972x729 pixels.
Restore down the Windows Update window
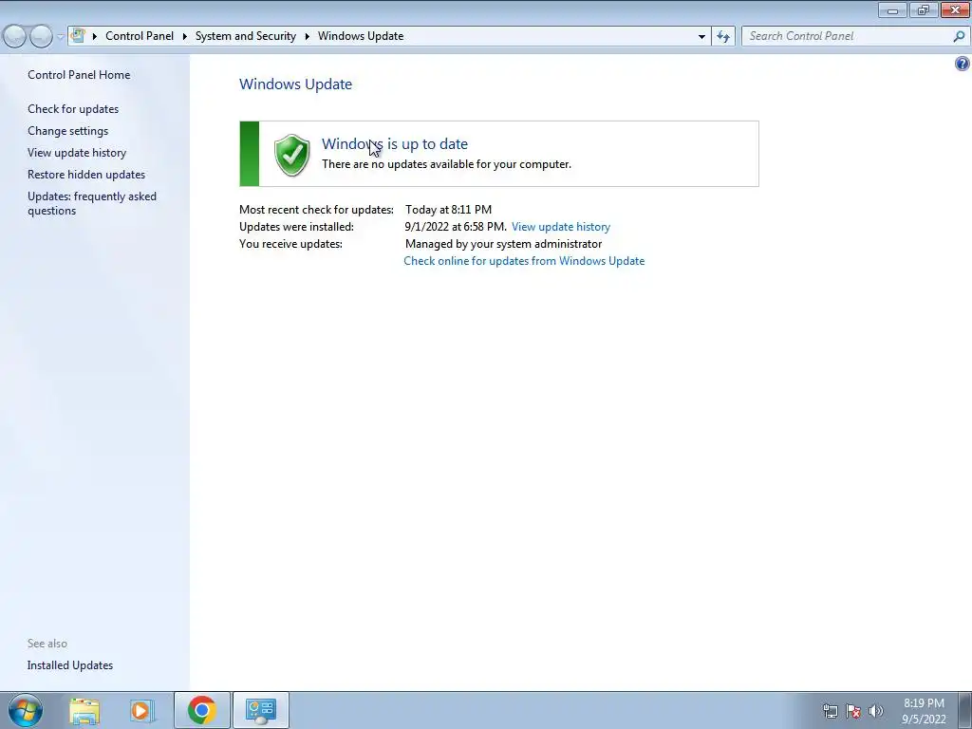pyautogui.click(x=924, y=9)
